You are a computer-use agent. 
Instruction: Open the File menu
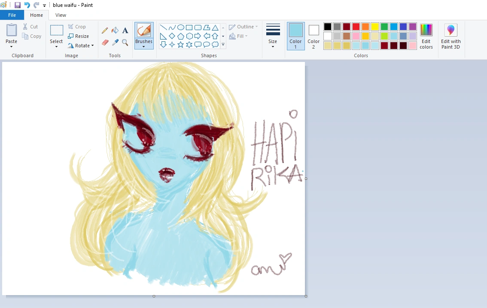pyautogui.click(x=12, y=15)
